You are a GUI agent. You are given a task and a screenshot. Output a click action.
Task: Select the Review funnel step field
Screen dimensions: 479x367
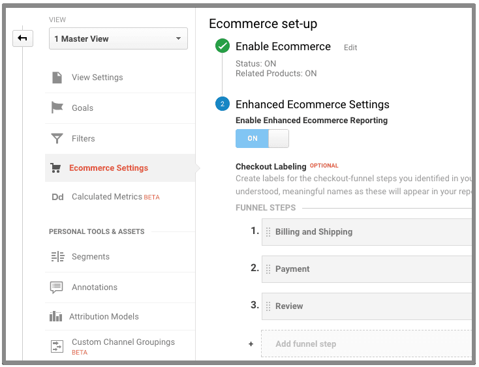[x=367, y=306]
